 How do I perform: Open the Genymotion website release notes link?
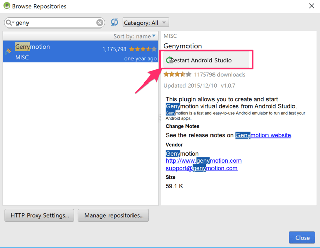263,135
